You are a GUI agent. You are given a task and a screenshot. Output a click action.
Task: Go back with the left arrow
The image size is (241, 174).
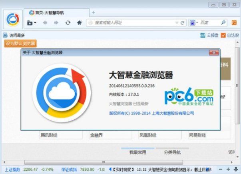[45, 23]
